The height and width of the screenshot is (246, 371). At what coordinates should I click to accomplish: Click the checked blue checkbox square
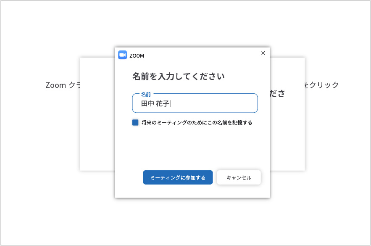tap(135, 122)
